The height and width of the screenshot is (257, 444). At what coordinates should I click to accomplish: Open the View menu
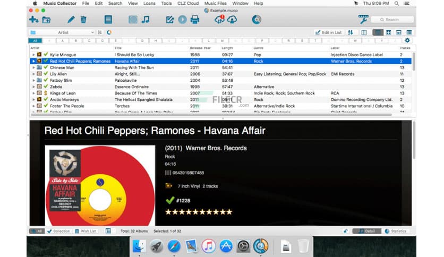(x=133, y=3)
